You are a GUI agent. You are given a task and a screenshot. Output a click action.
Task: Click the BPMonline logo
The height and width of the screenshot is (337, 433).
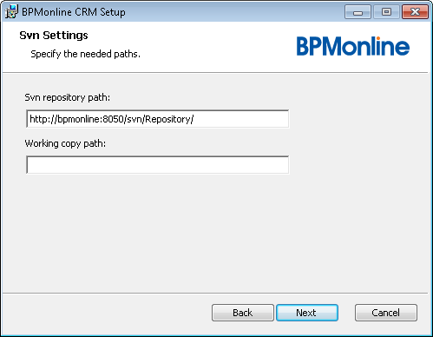tap(353, 46)
